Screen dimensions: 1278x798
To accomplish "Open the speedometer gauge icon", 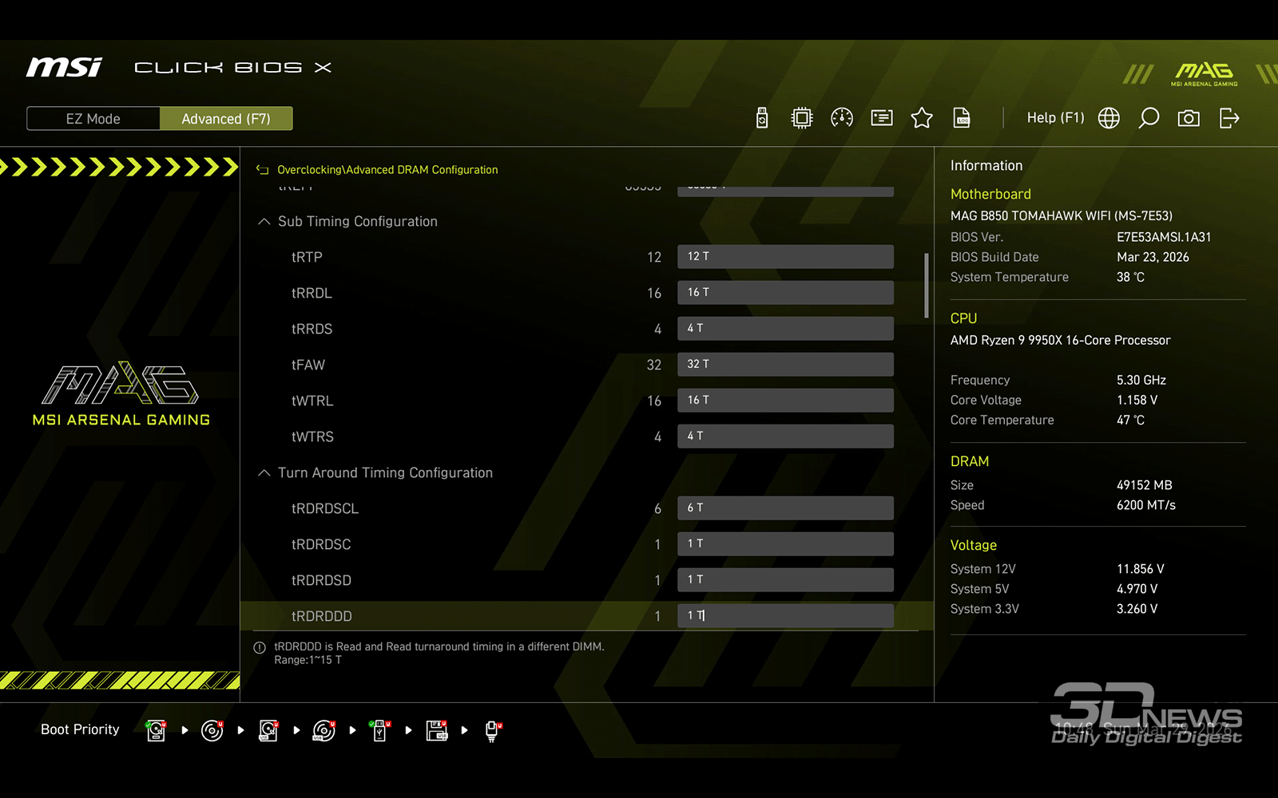I will point(842,118).
